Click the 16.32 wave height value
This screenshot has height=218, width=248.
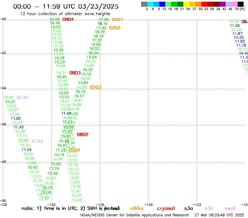click(87, 70)
